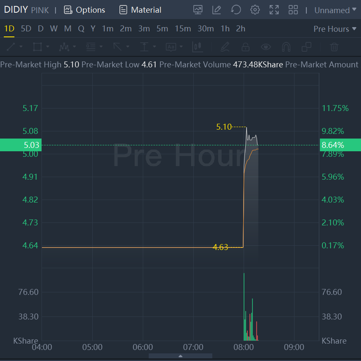The image size is (361, 361).
Task: Click the 5.10 high price marker
Action: point(224,127)
